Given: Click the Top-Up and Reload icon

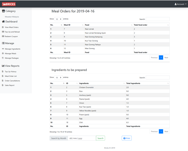Looking at the screenshot, I should [x=3, y=32].
